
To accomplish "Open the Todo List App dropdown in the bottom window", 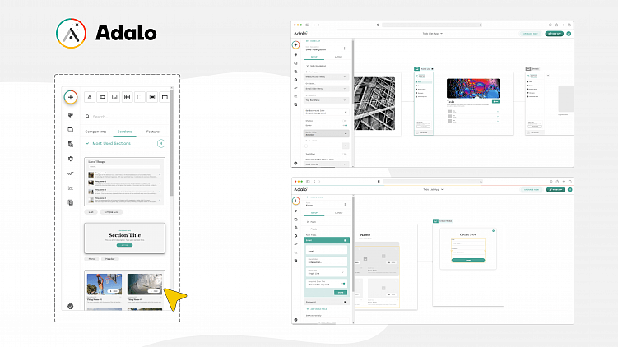I will (x=433, y=189).
